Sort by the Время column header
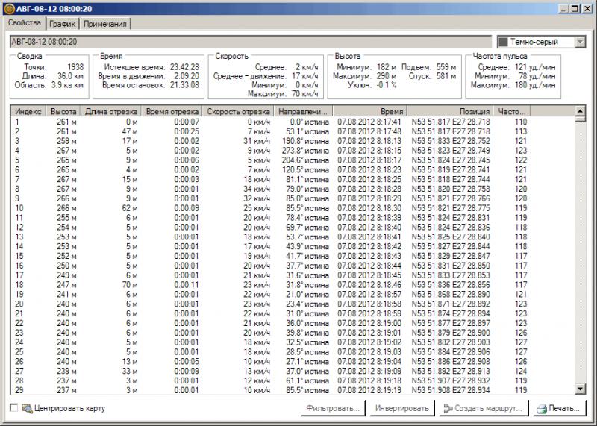Image resolution: width=597 pixels, height=426 pixels. coord(369,112)
